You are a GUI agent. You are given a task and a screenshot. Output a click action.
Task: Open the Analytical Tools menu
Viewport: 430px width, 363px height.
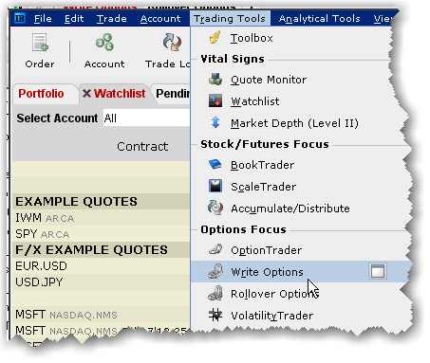[x=319, y=19]
